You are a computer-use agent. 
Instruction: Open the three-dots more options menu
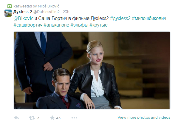pyautogui.click(x=74, y=118)
